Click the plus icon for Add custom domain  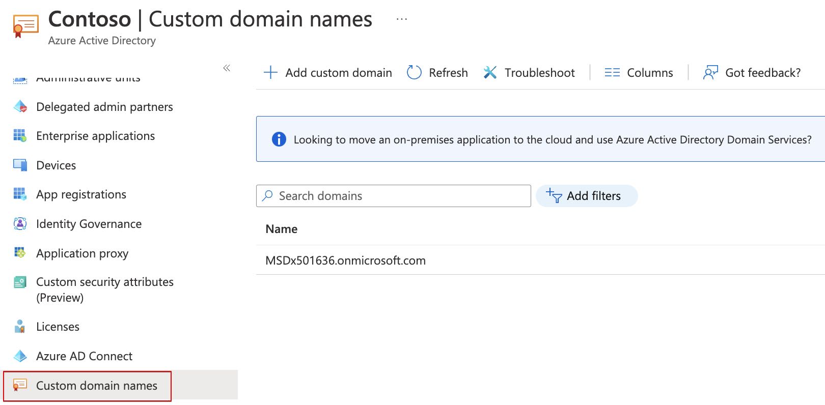tap(270, 72)
